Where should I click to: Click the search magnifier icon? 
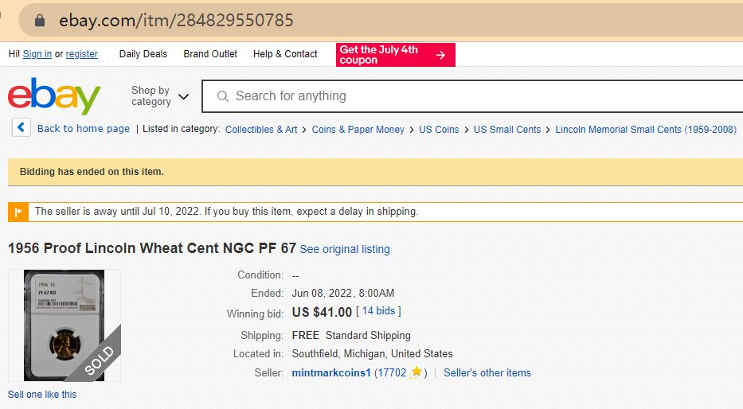click(222, 96)
